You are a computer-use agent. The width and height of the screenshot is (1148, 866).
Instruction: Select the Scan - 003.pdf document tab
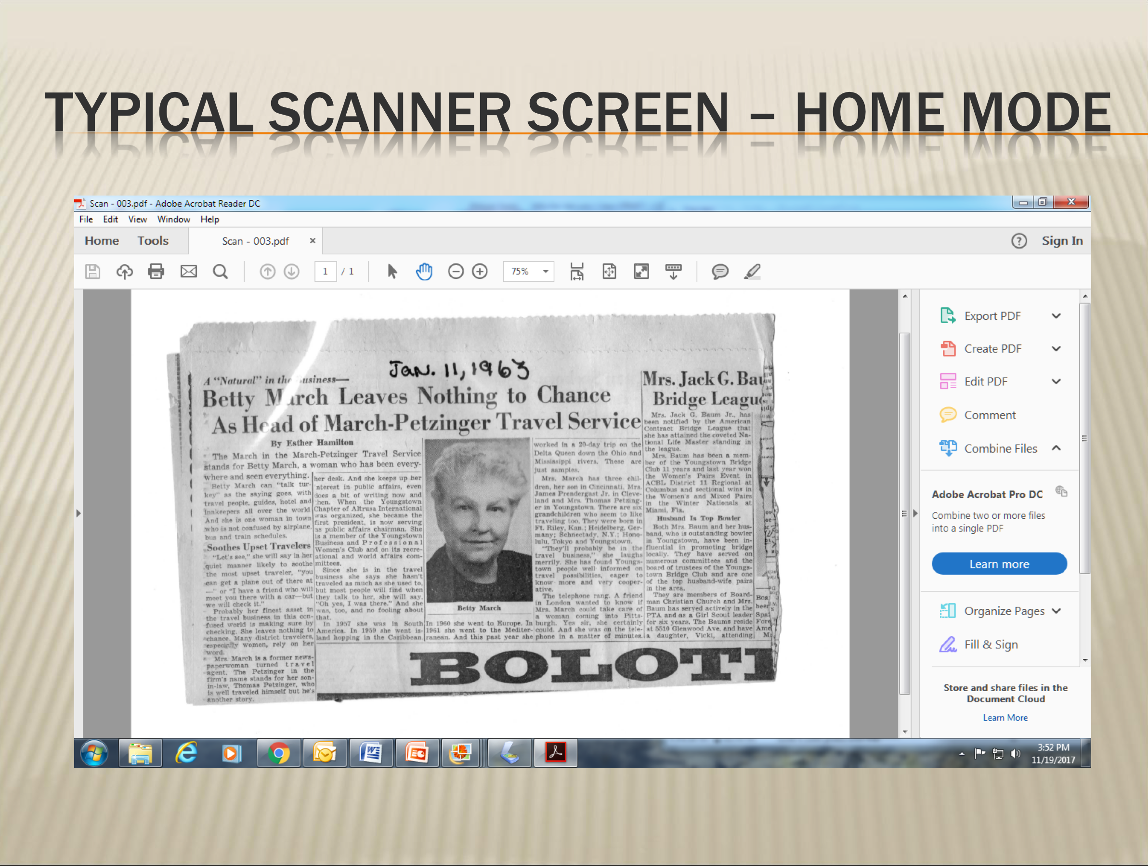click(x=255, y=241)
